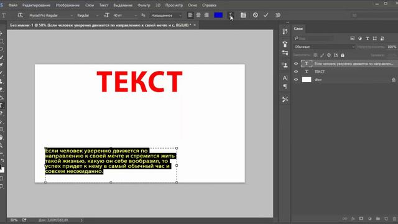
Task: Click the 50% zoom field in status bar
Action: [14, 220]
